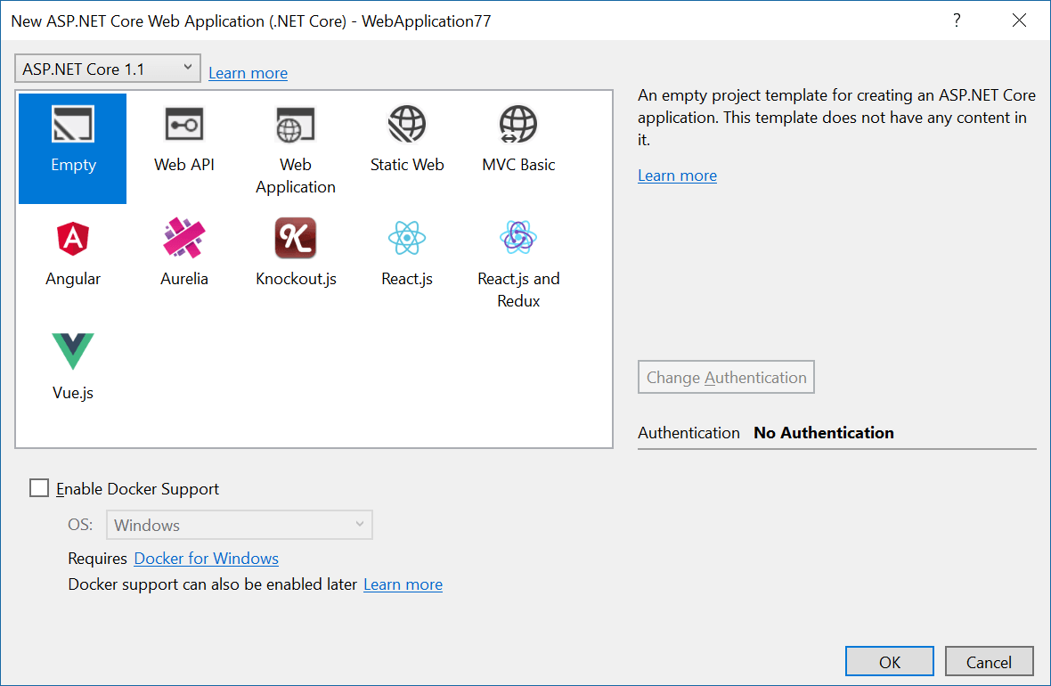Image resolution: width=1051 pixels, height=686 pixels.
Task: Pick the React.js and Redux template
Action: click(x=518, y=263)
